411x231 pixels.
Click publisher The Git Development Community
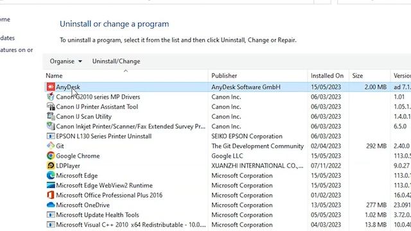pos(258,146)
